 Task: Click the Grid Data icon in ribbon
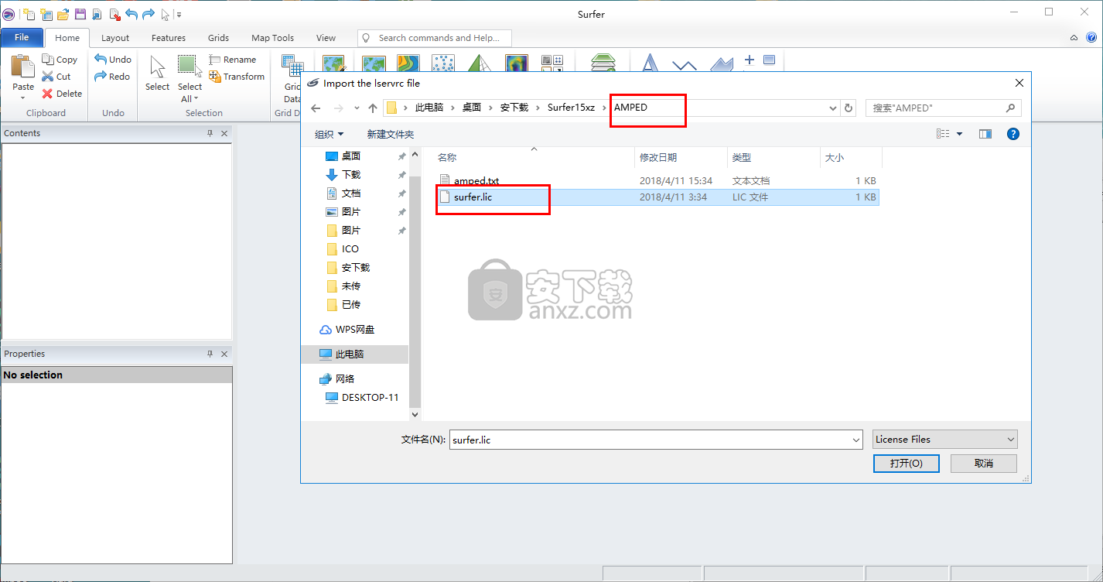292,67
